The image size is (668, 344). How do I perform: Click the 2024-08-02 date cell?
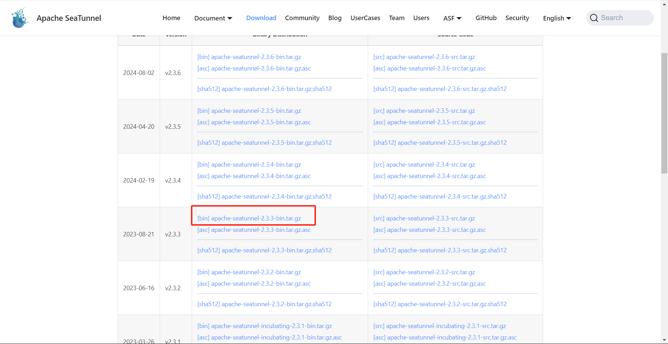[138, 73]
